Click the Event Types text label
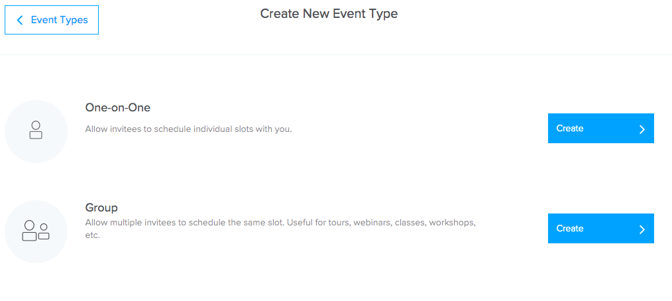Viewport: 672px width, 301px height. (x=59, y=20)
